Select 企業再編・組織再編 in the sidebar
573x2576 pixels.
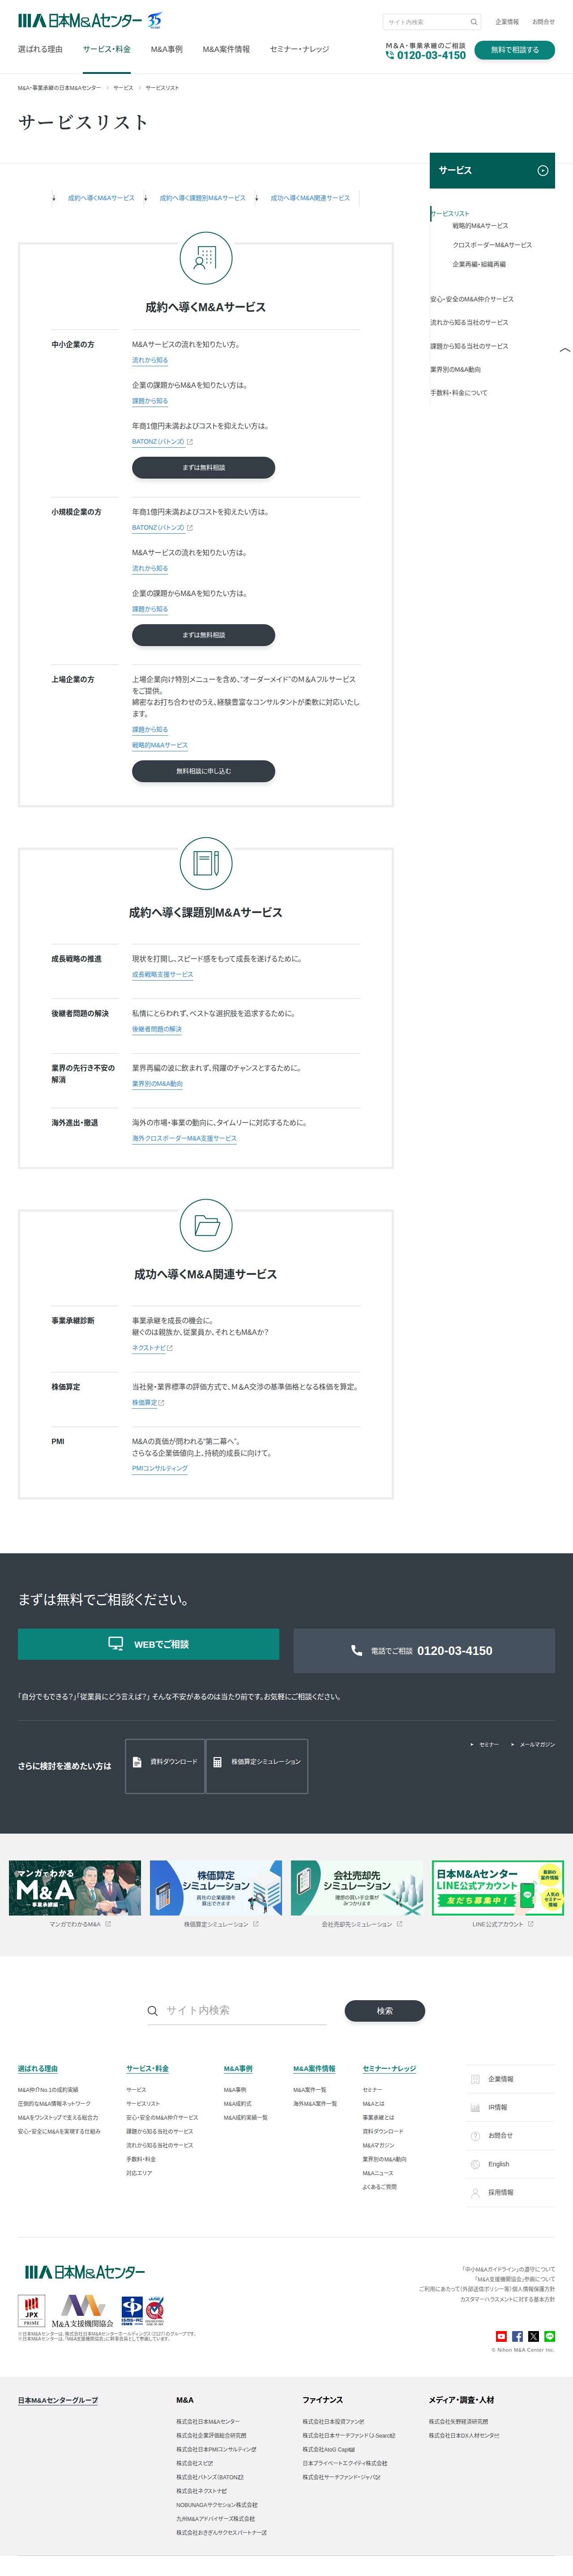tap(479, 264)
